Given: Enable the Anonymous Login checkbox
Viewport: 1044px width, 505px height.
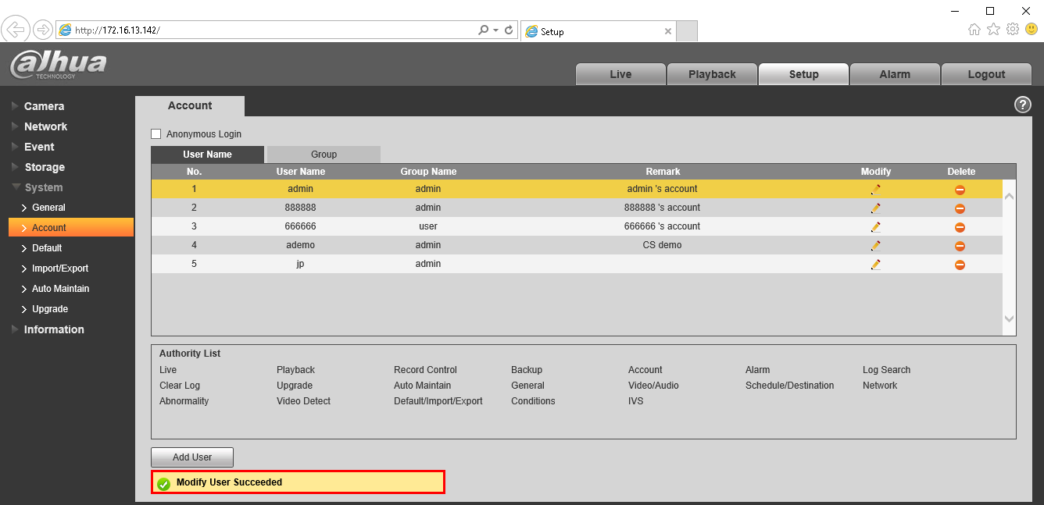Looking at the screenshot, I should coord(156,134).
